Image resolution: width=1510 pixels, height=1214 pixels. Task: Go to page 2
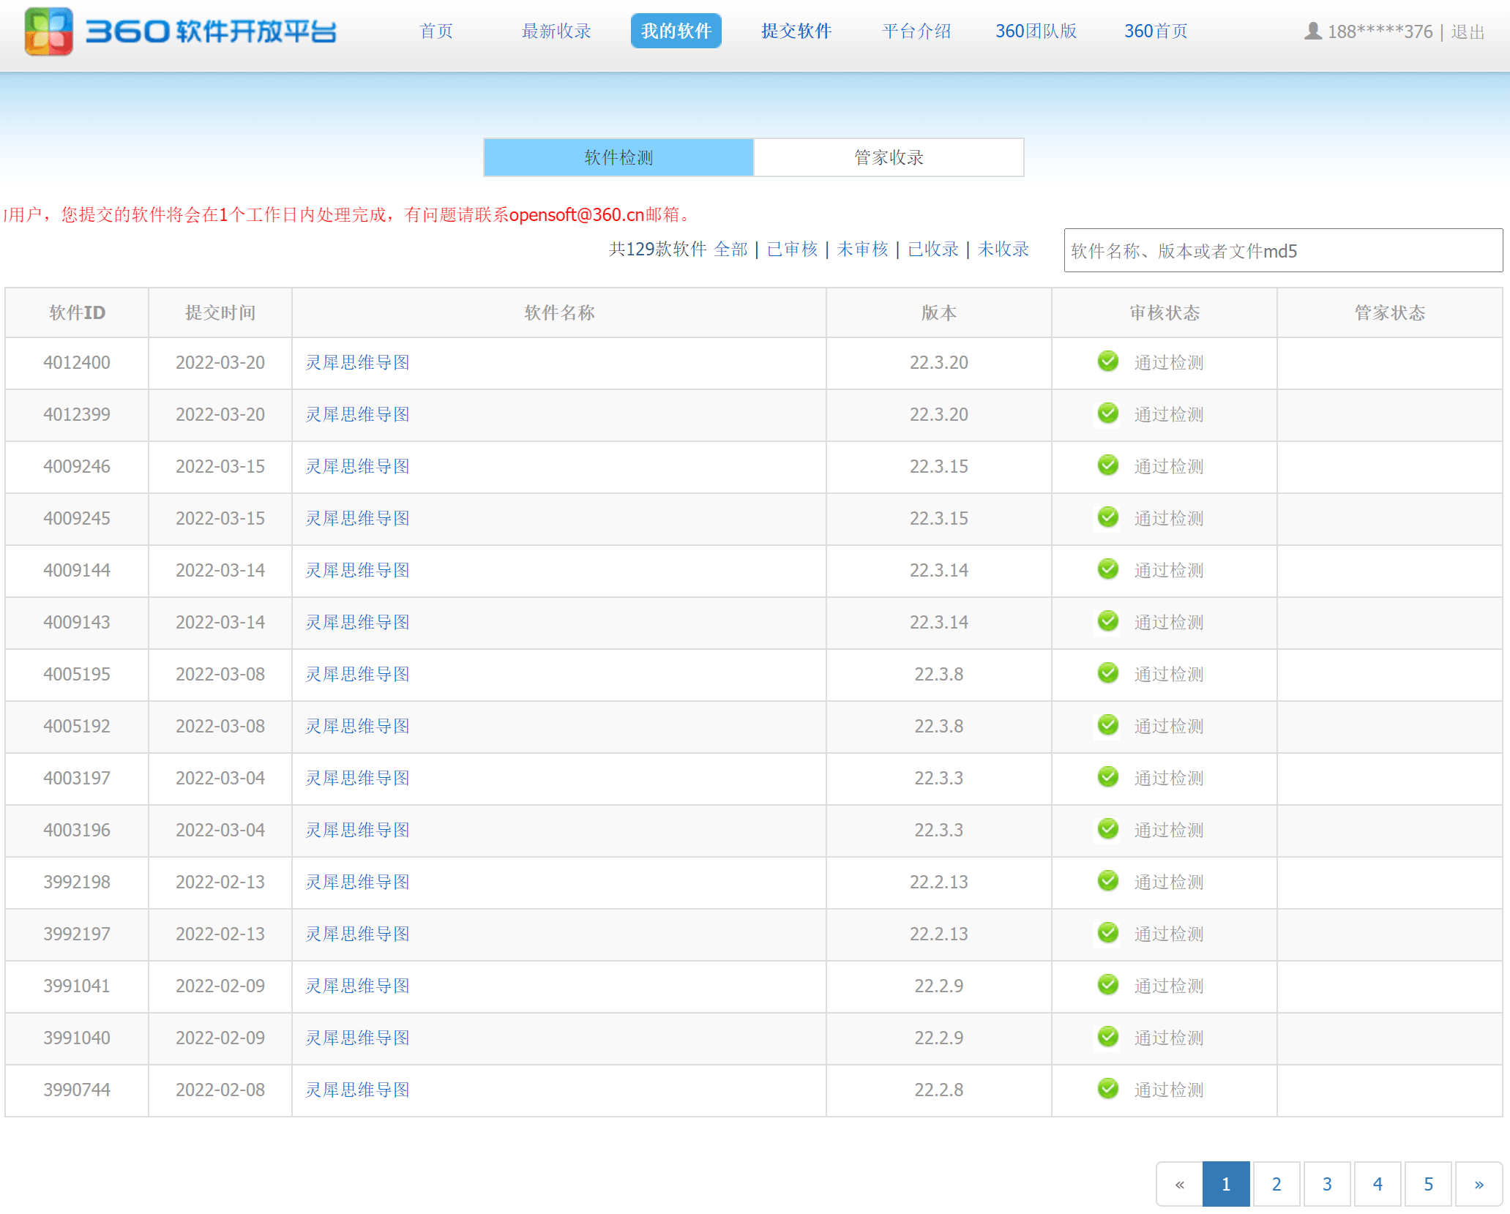pos(1277,1184)
